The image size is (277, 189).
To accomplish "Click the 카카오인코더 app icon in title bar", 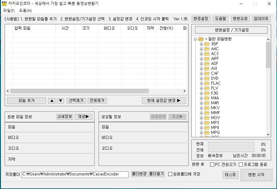I will tap(4, 3).
